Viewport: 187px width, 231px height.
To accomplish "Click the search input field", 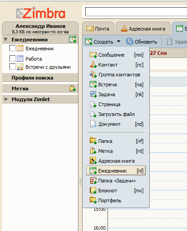I will point(136,12).
